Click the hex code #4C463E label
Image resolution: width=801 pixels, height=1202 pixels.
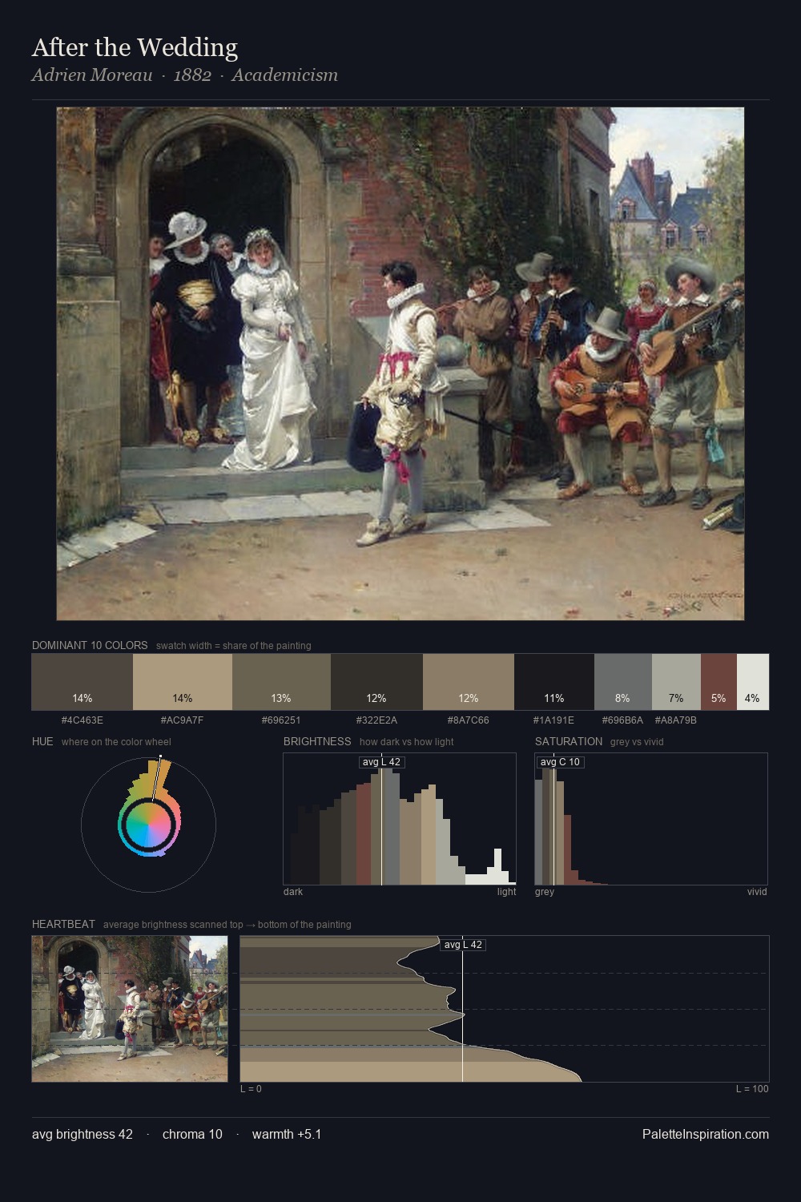[82, 720]
